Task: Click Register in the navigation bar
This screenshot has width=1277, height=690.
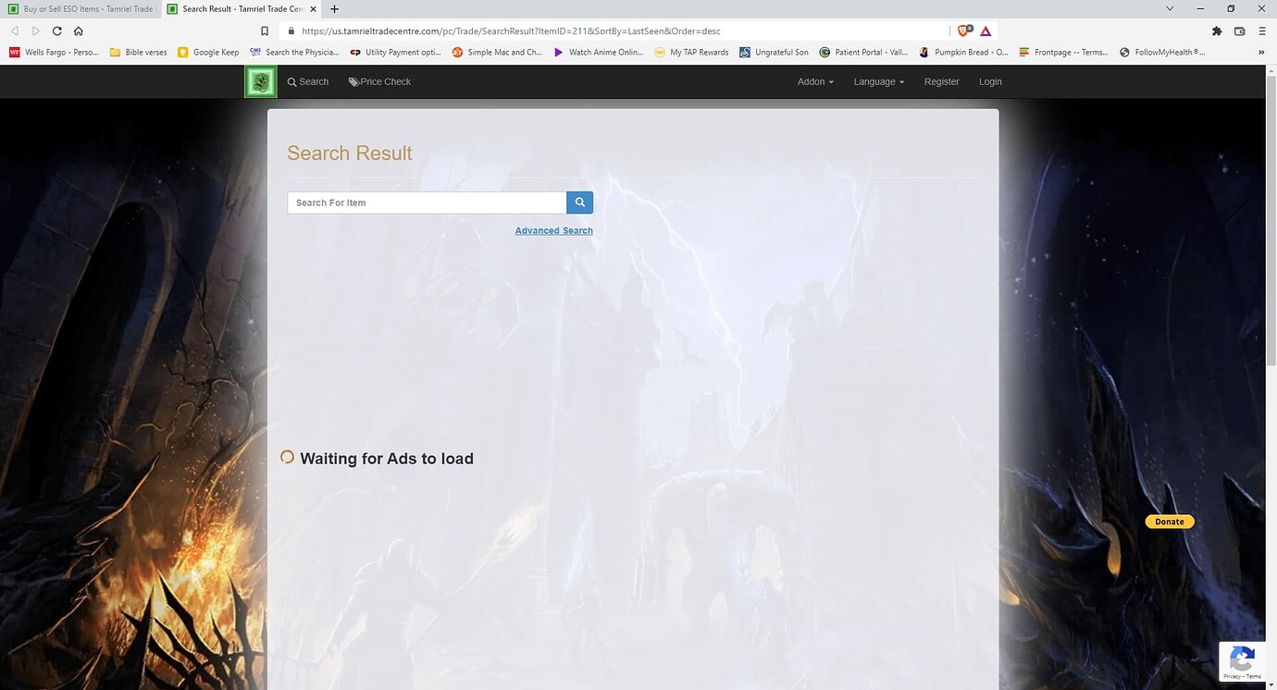Action: [942, 81]
